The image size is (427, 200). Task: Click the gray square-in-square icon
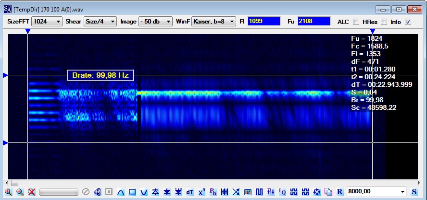(x=109, y=192)
